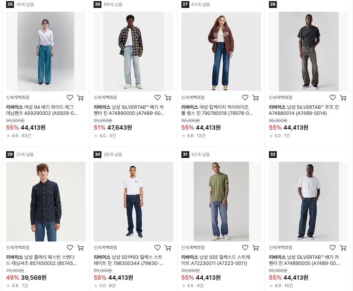Toggle wishlist heart for product 27

(x=245, y=98)
